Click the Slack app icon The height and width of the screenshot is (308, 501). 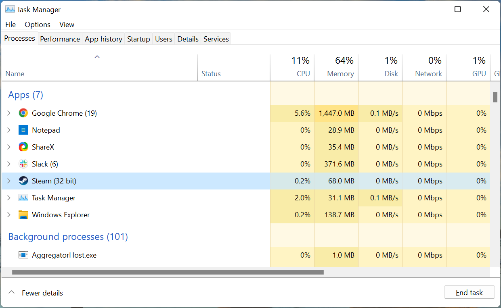click(x=23, y=164)
